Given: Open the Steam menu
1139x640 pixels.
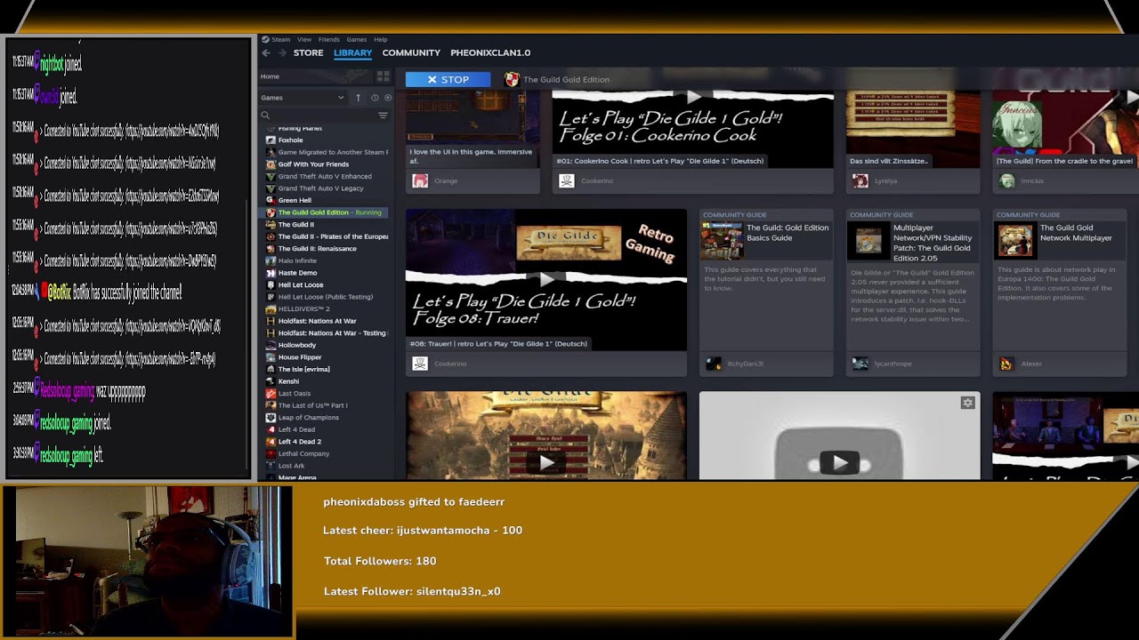Looking at the screenshot, I should click(281, 40).
